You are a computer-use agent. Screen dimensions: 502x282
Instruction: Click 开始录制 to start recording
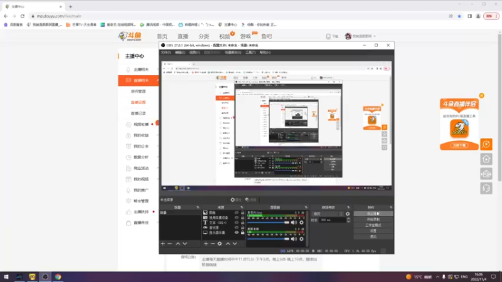click(x=373, y=219)
